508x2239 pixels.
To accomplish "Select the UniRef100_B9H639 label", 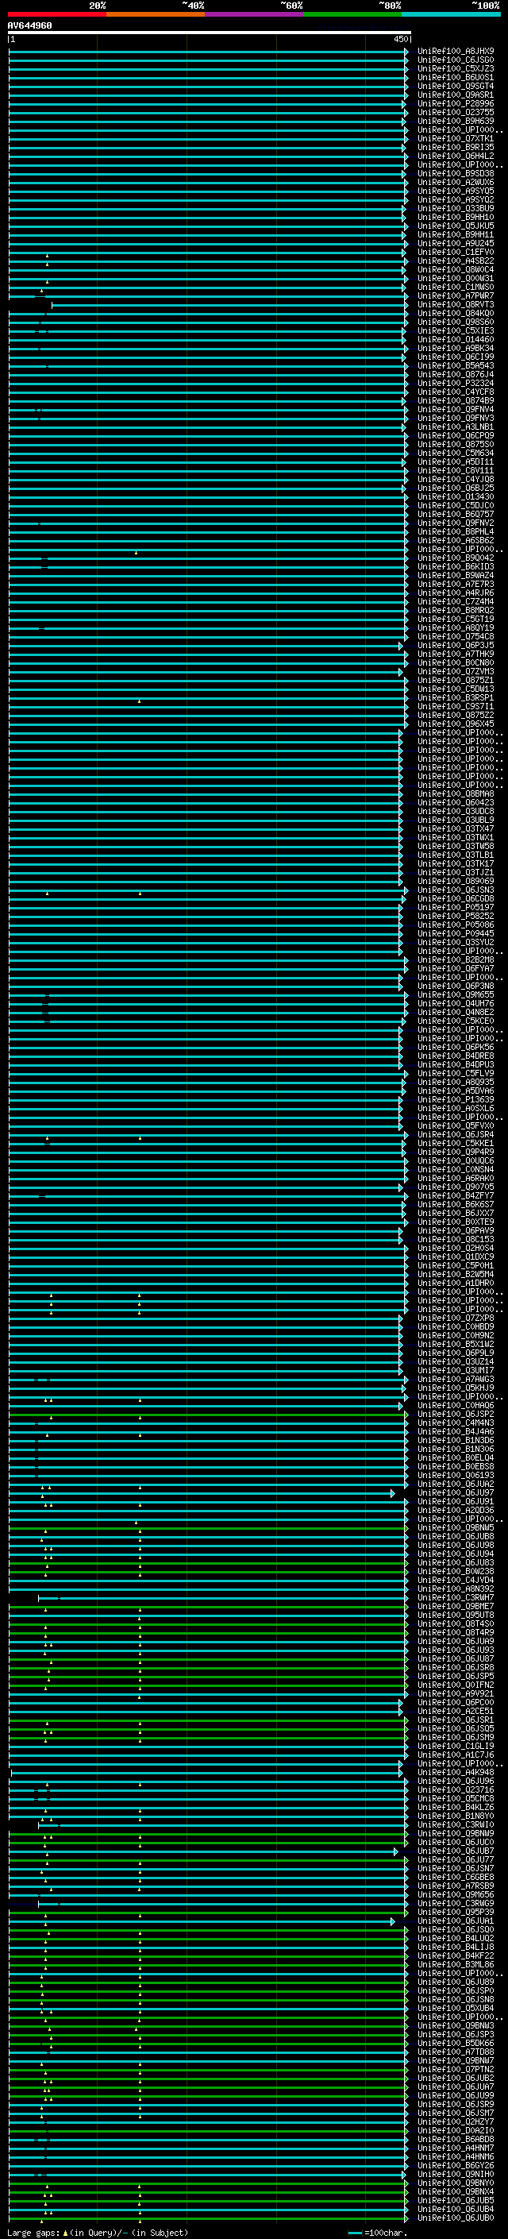I will coord(456,121).
